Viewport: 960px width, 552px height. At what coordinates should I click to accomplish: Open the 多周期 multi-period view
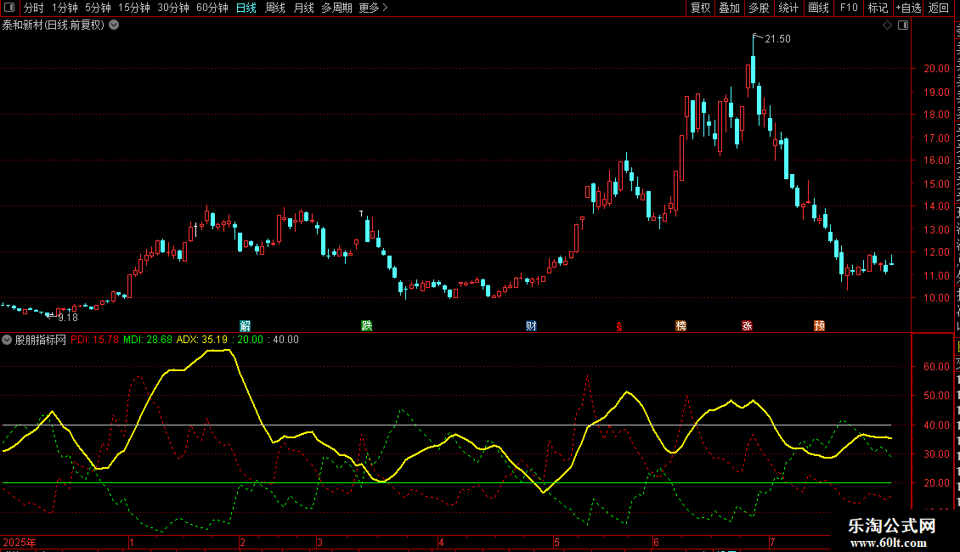coord(336,8)
